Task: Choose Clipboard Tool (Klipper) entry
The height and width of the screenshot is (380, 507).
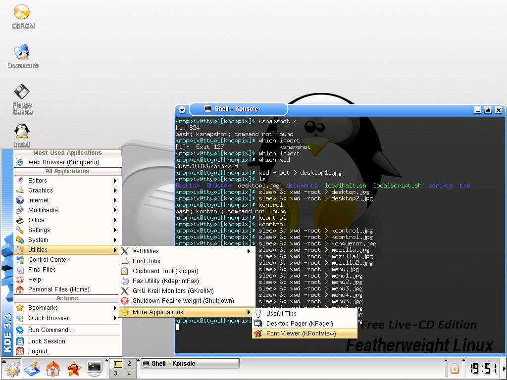Action: click(186, 271)
